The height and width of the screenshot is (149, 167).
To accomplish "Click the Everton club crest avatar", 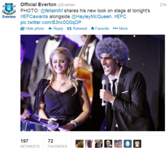I will 9,11.
